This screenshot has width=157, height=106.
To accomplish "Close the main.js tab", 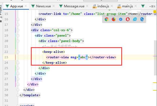I will (x=136, y=6).
